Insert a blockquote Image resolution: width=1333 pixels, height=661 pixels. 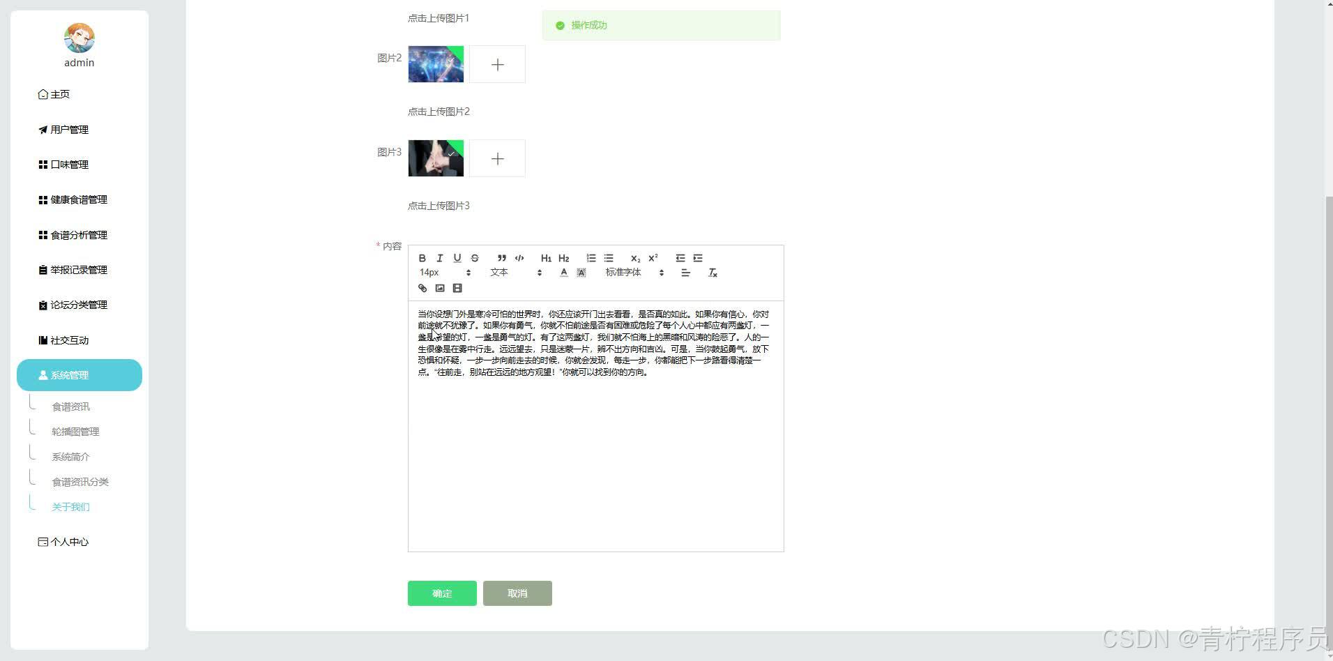501,258
